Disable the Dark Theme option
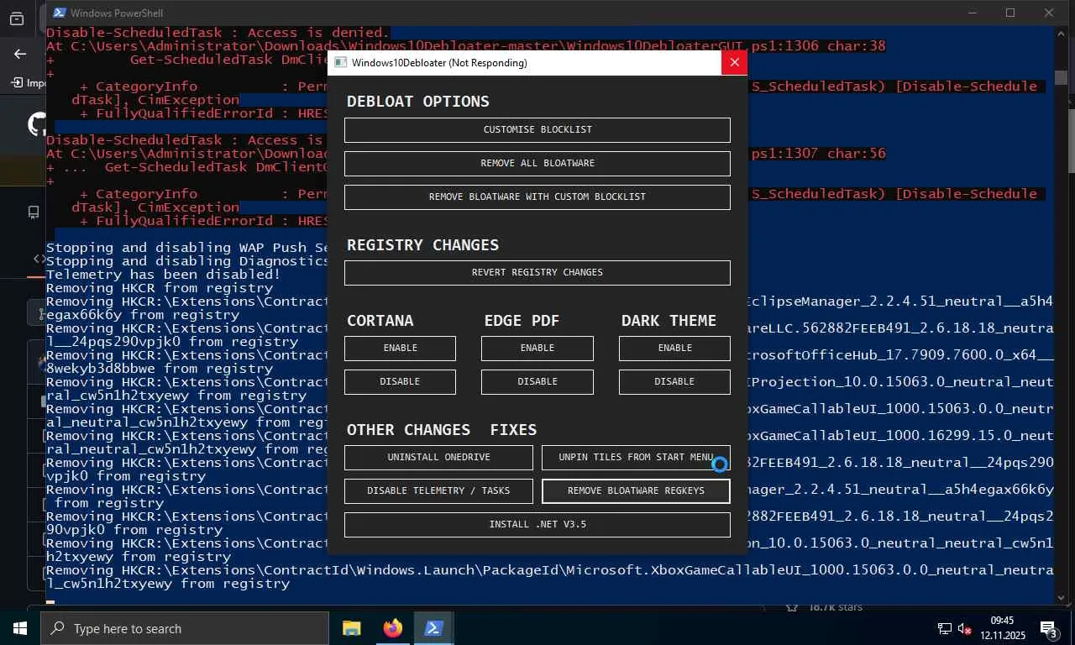The height and width of the screenshot is (645, 1075). (x=674, y=382)
